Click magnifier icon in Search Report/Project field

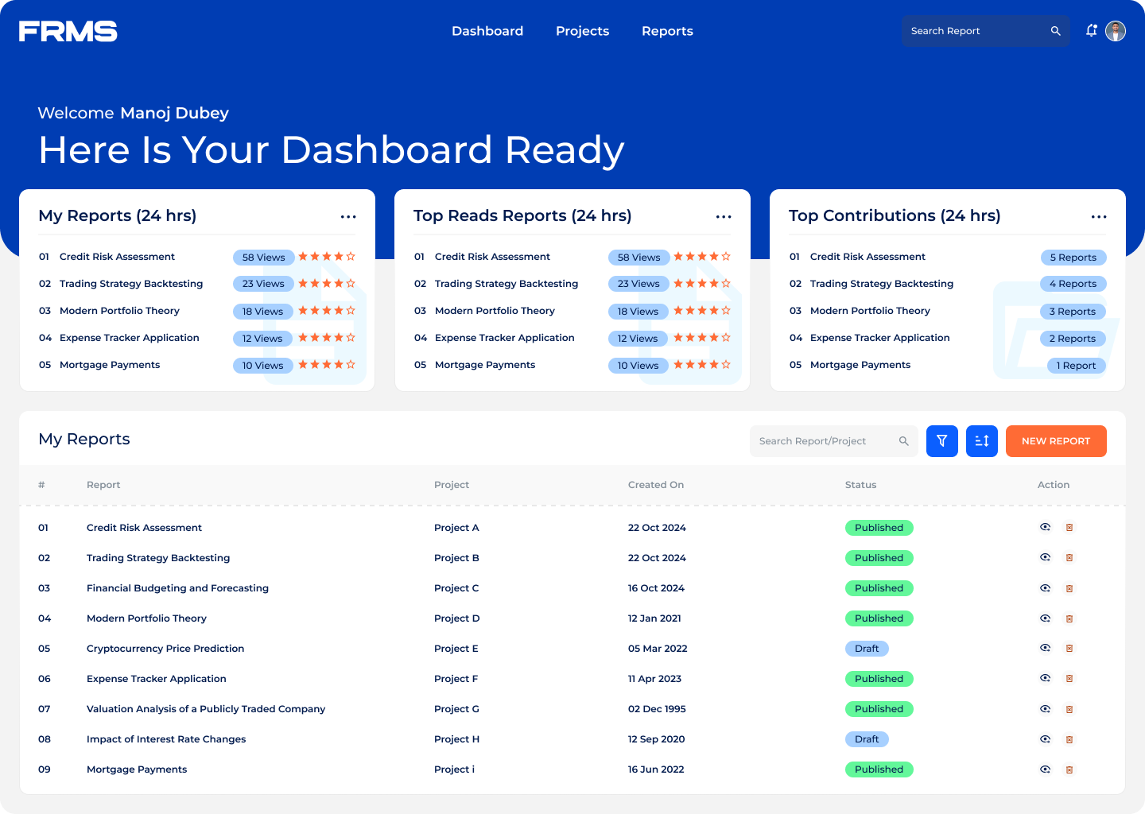click(903, 441)
